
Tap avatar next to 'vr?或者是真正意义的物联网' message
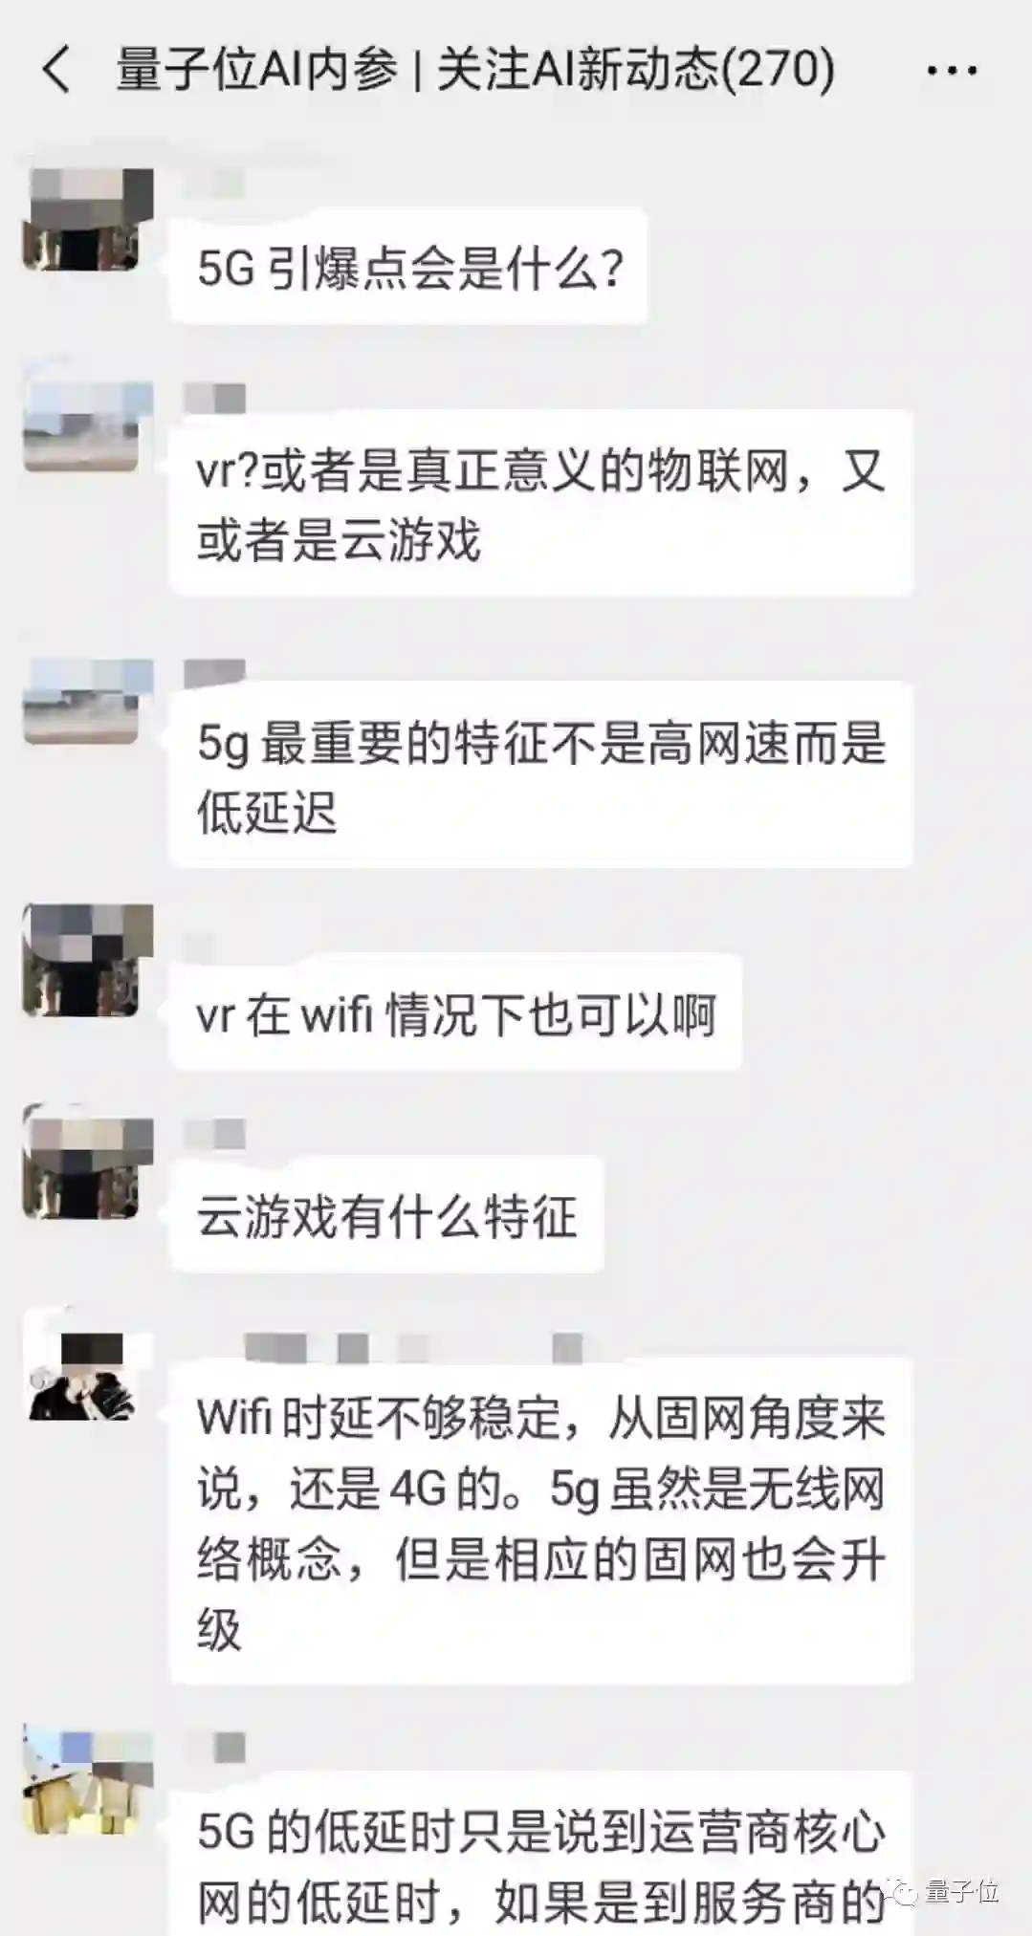(x=88, y=427)
